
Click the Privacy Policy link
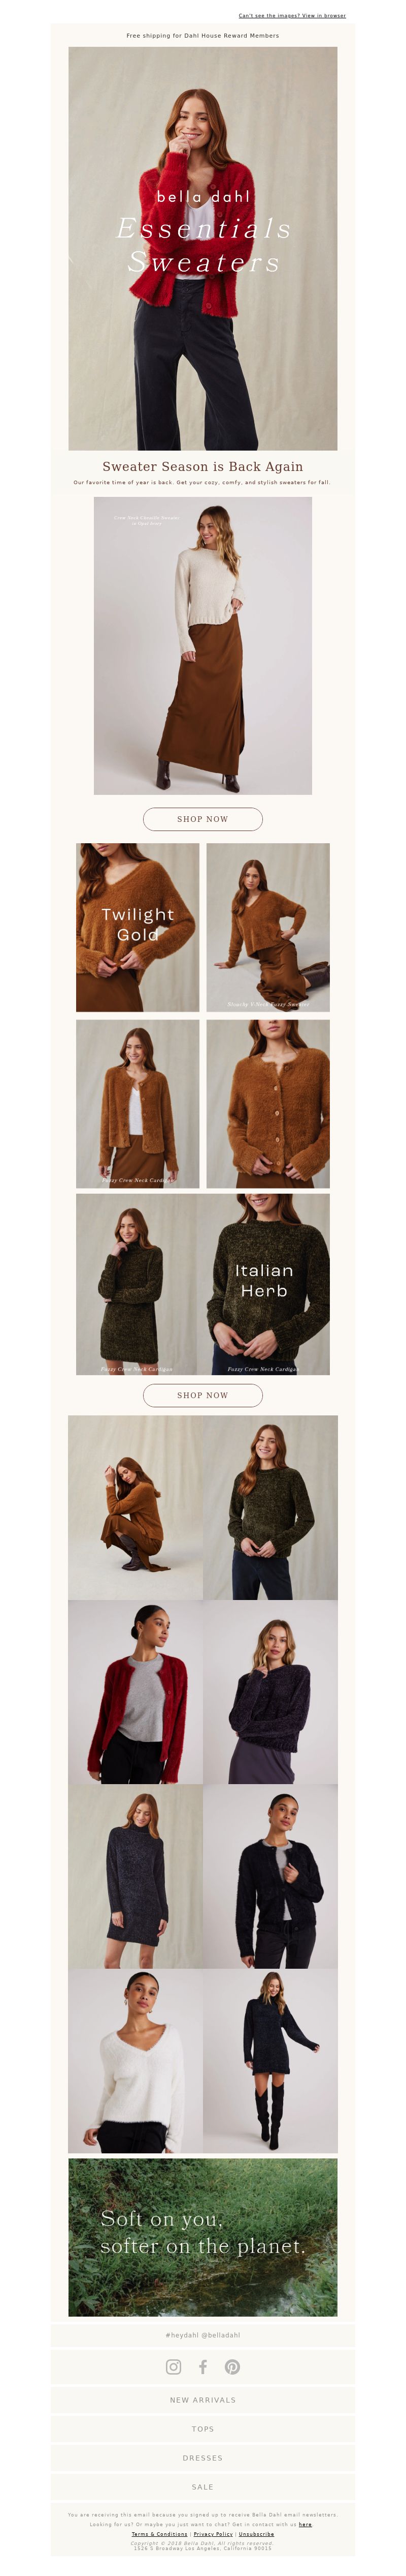pyautogui.click(x=213, y=2534)
